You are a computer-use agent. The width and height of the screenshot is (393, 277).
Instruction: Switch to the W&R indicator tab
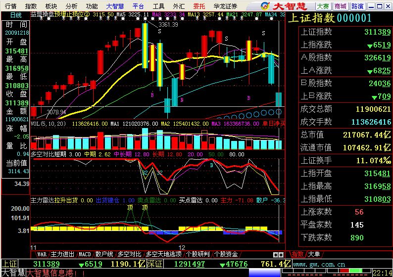(x=42, y=254)
